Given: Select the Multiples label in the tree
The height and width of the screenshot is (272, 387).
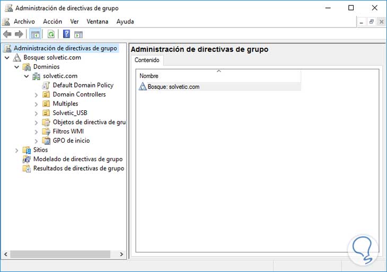Looking at the screenshot, I should coord(65,104).
